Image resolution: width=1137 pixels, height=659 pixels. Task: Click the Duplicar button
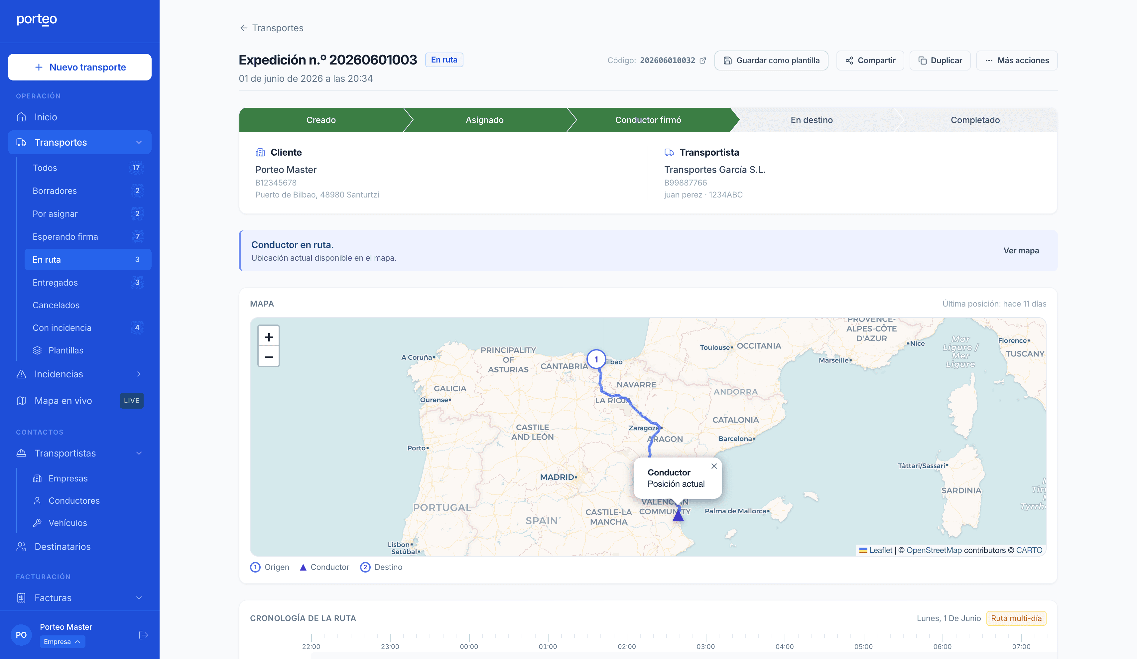pos(940,61)
